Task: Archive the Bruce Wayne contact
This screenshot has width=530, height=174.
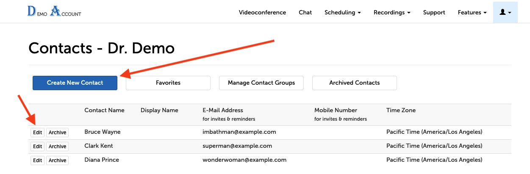Action: coord(57,133)
